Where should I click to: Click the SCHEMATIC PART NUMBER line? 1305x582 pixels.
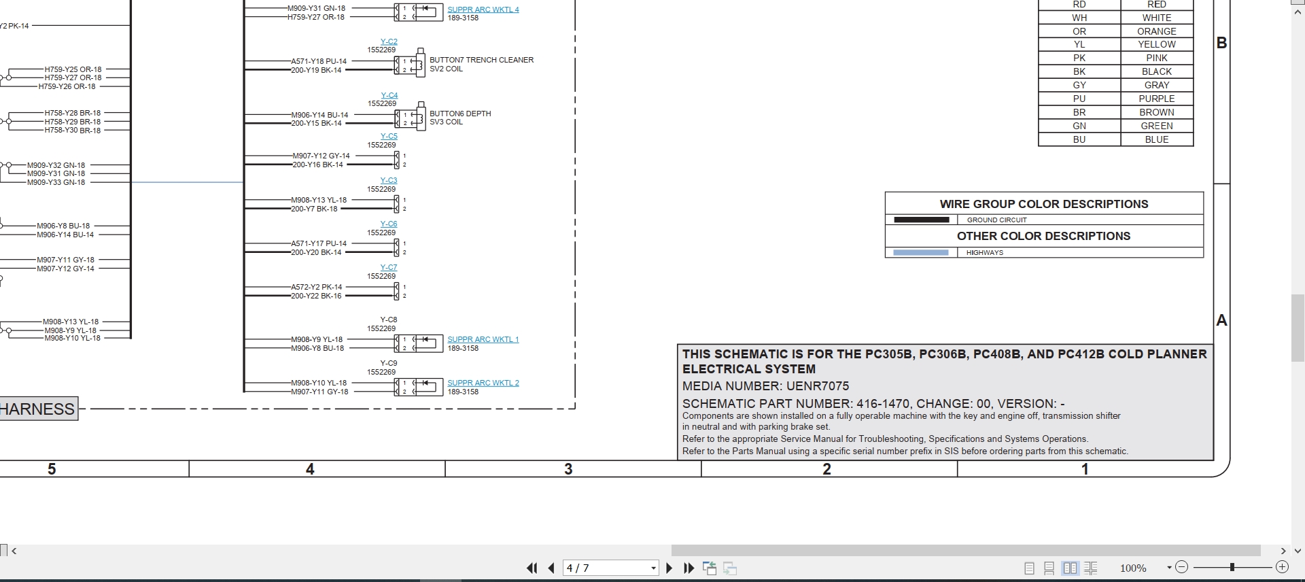(x=873, y=403)
